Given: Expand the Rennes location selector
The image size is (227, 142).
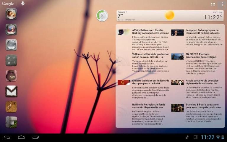Looking at the screenshot, I should (122, 12).
